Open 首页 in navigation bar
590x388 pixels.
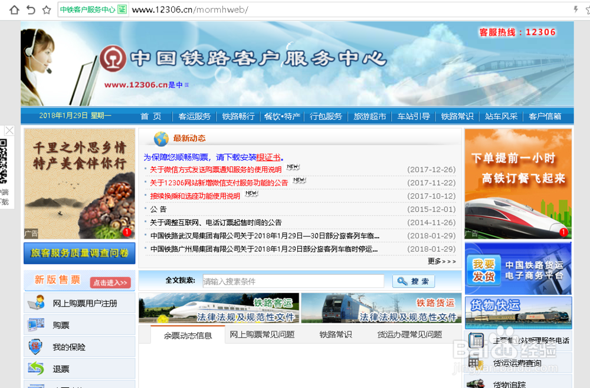151,116
